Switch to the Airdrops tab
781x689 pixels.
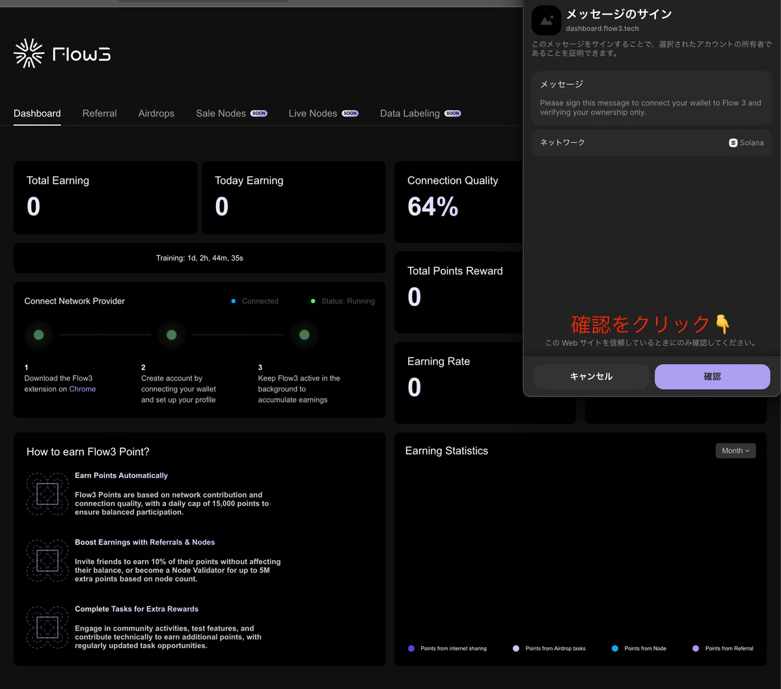tap(156, 113)
